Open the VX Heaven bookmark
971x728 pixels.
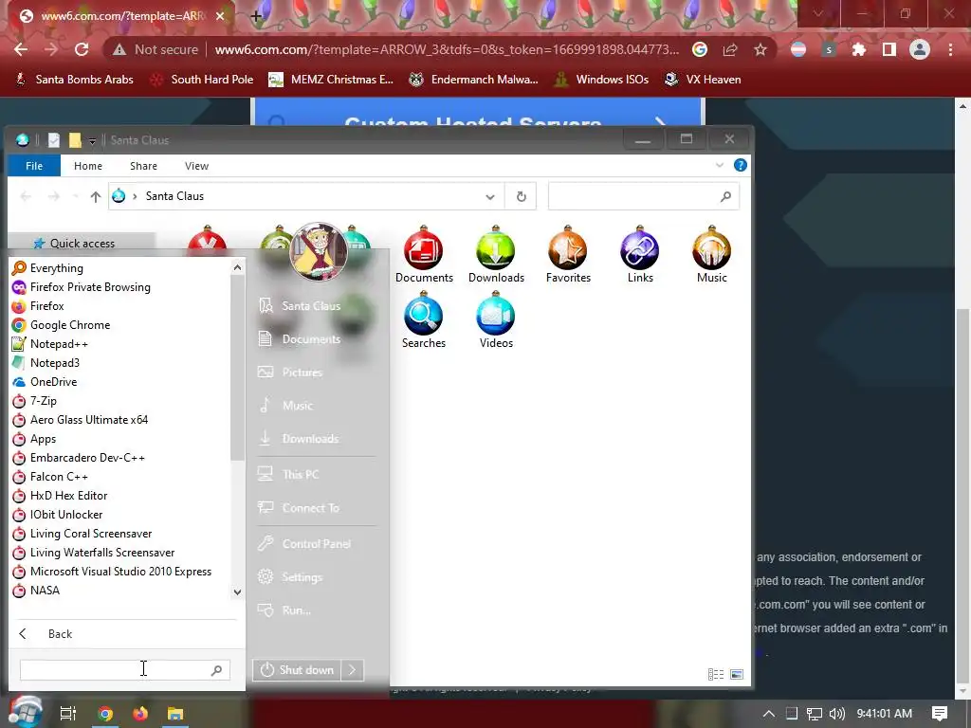703,80
